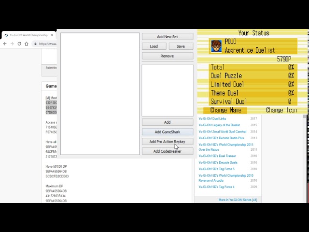Click the 5790P duel points value

(284, 59)
